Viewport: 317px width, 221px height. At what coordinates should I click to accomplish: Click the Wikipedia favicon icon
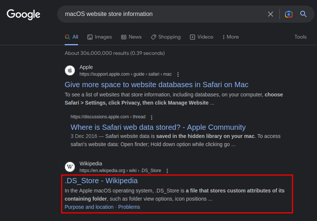point(70,167)
